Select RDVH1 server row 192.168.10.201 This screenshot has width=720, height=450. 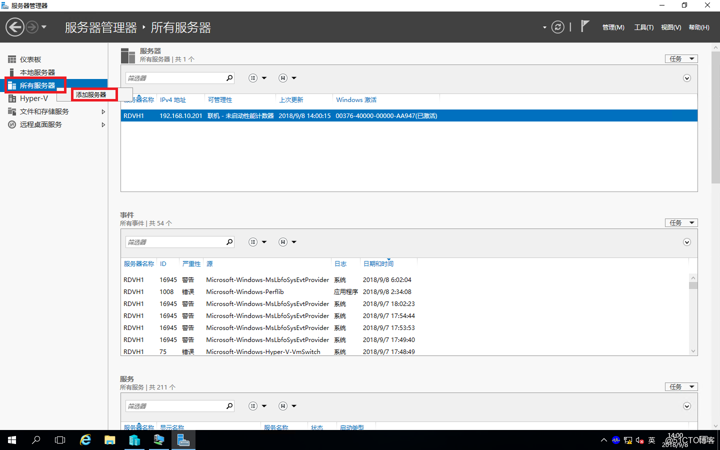409,115
